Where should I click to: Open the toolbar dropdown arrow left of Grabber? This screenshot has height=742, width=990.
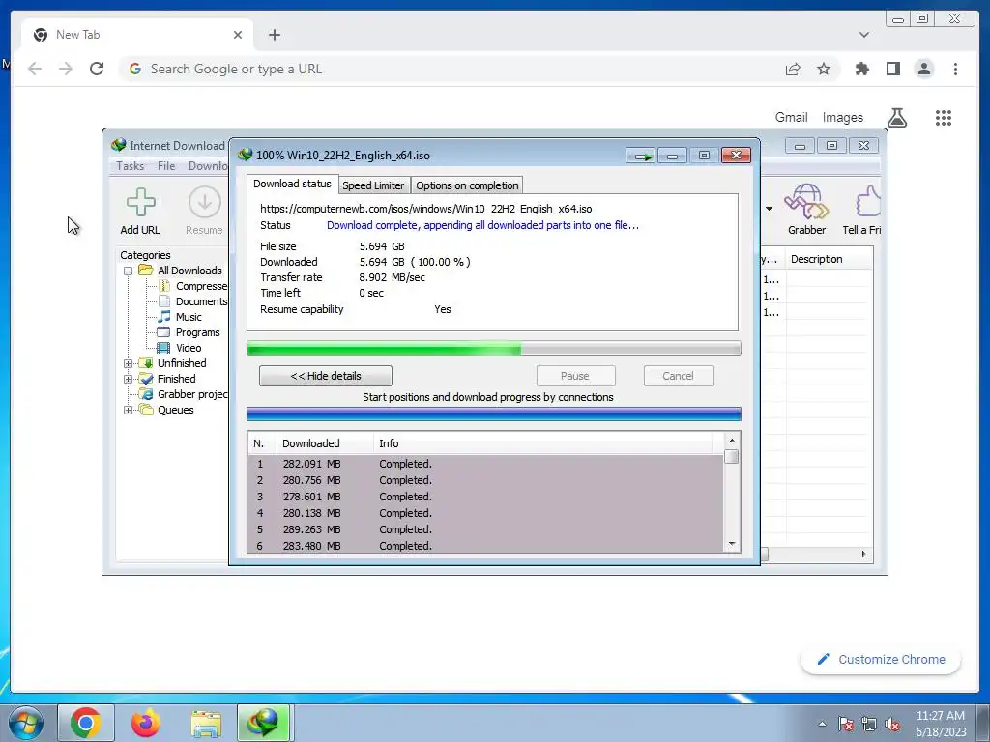click(x=769, y=209)
